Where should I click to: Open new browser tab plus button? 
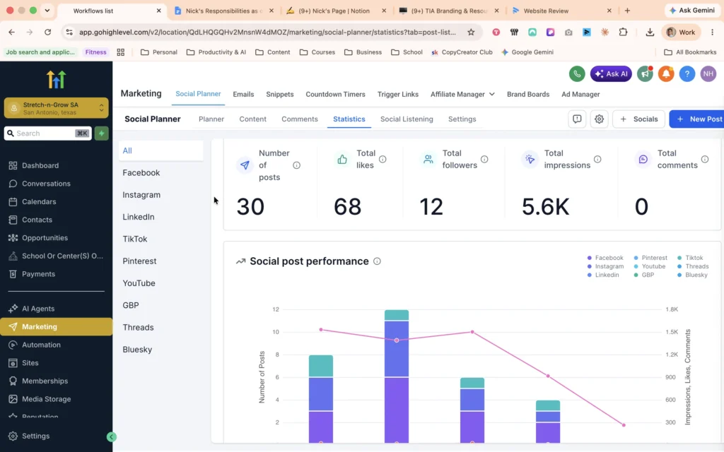[x=627, y=11]
